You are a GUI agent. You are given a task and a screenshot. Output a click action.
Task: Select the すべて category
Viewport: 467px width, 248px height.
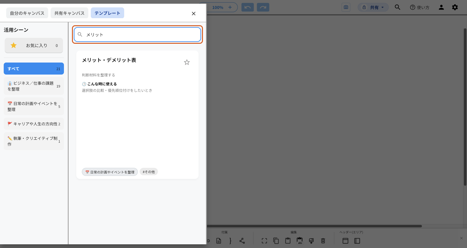(x=34, y=69)
